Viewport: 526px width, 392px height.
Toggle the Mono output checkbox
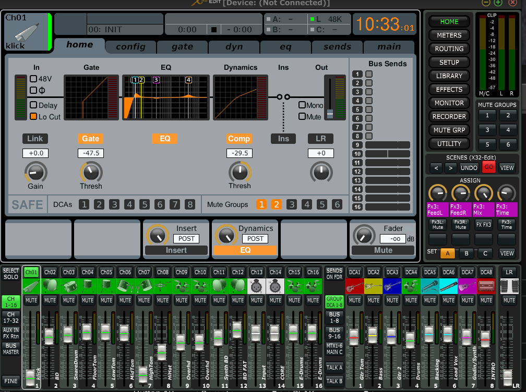click(x=302, y=105)
